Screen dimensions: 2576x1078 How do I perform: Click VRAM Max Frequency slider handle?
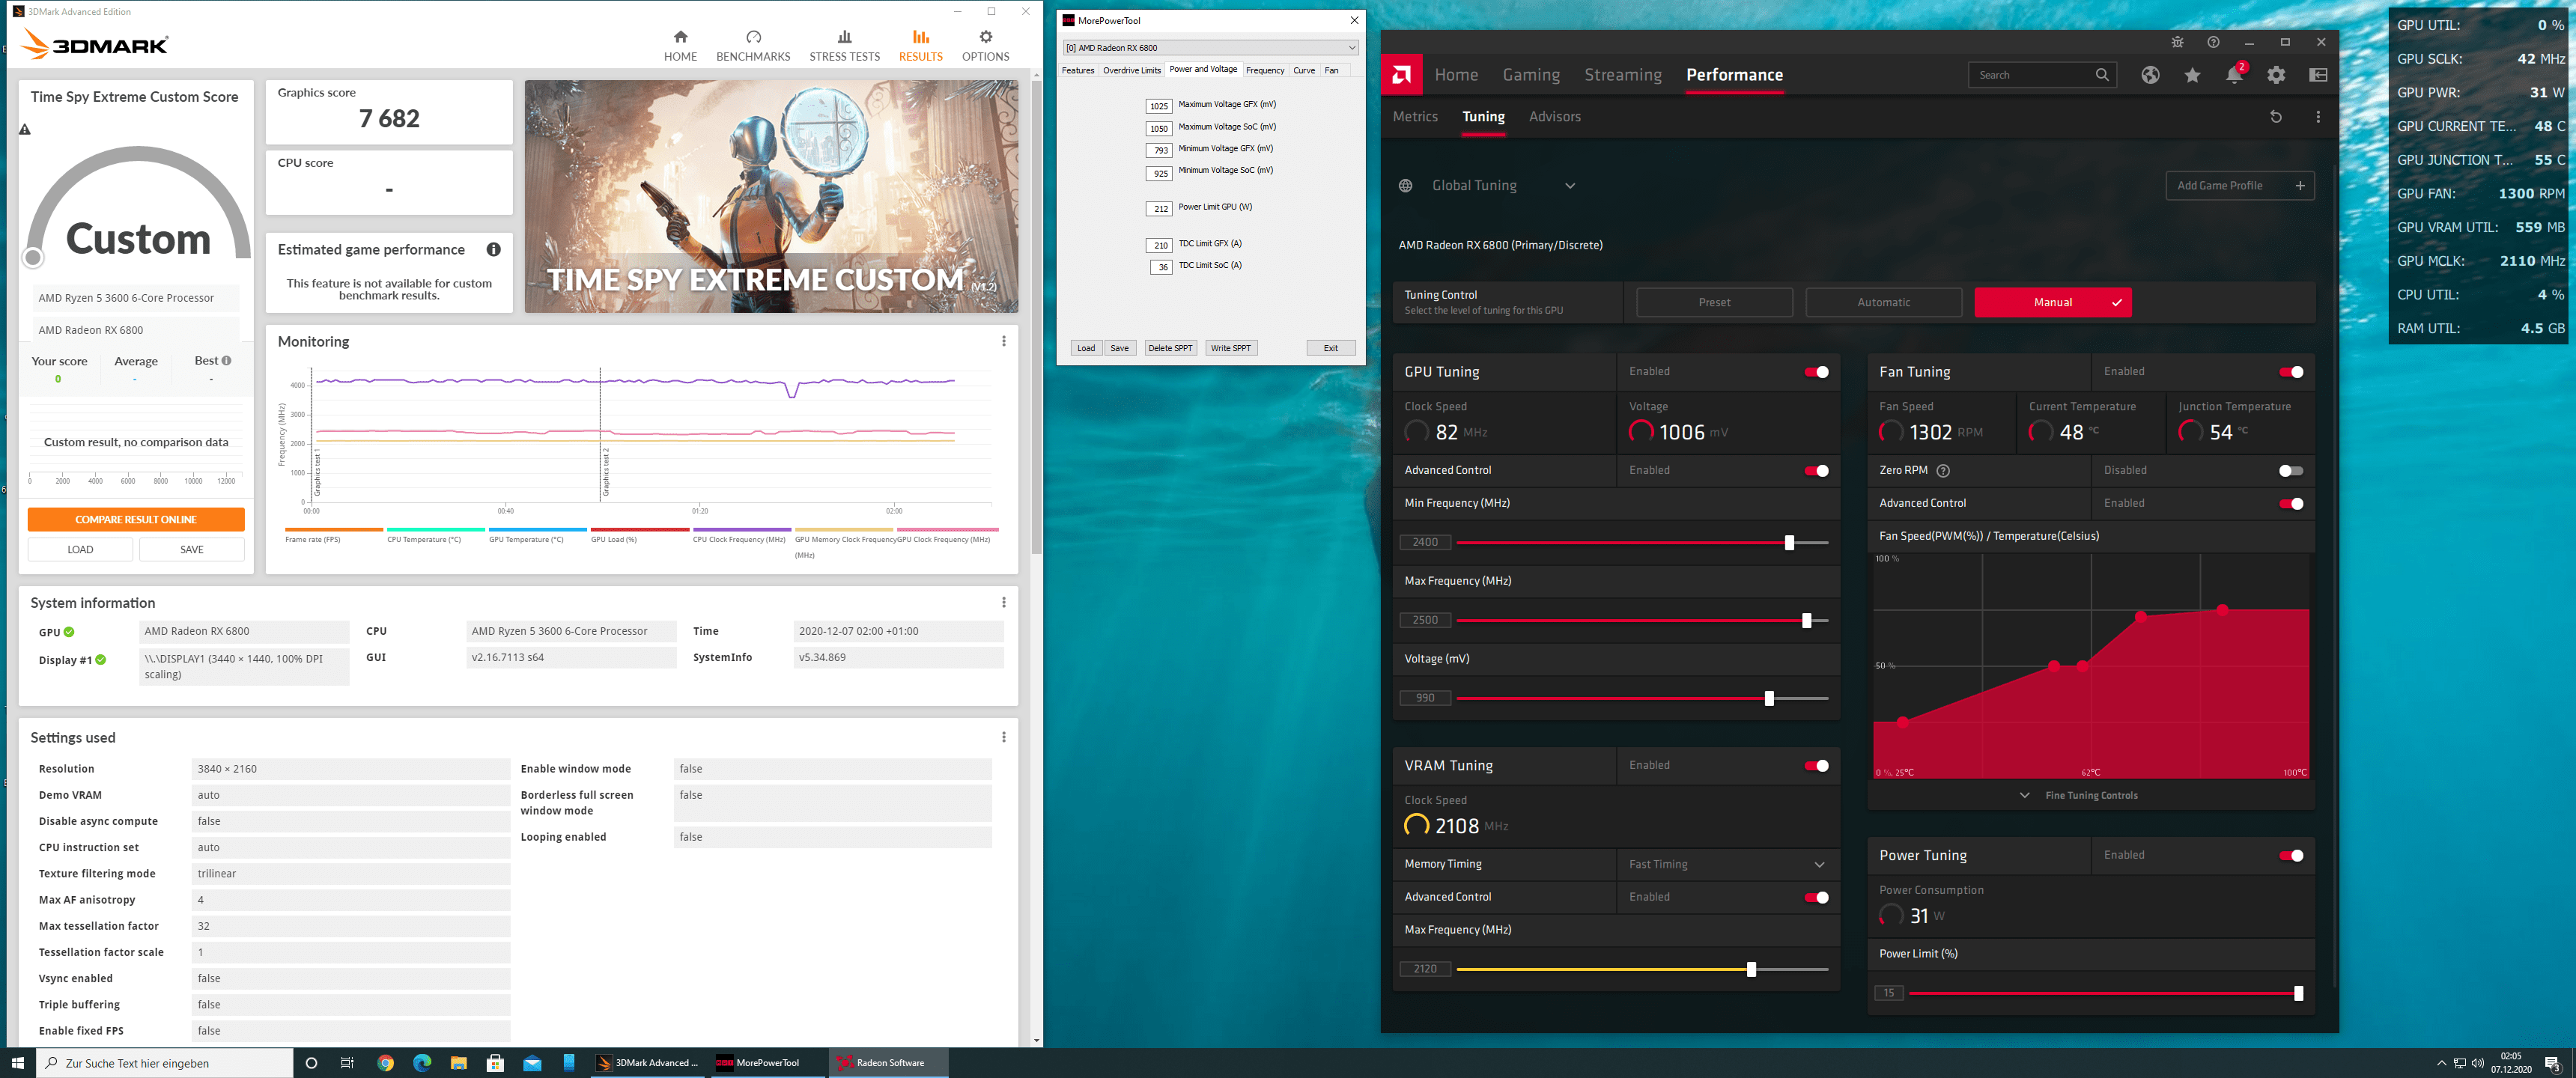click(1751, 969)
